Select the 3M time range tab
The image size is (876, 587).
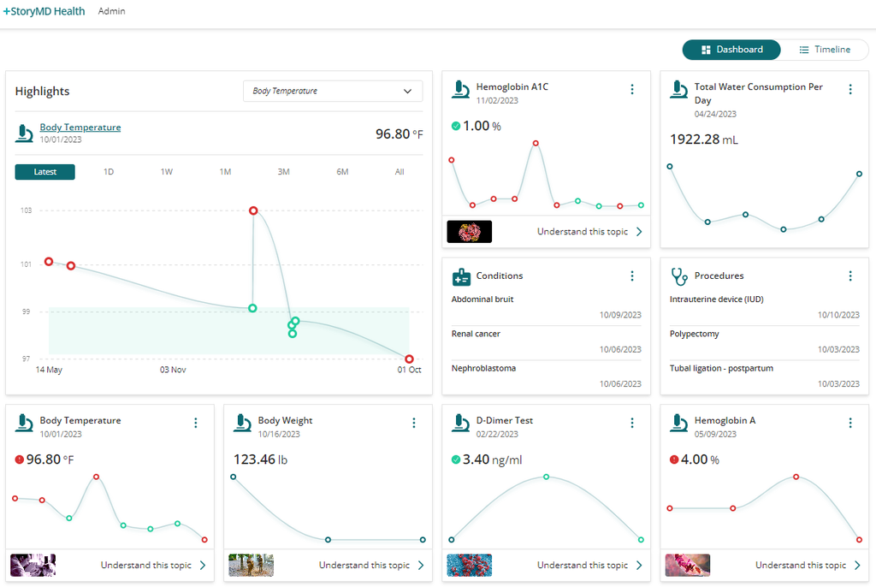coord(283,172)
